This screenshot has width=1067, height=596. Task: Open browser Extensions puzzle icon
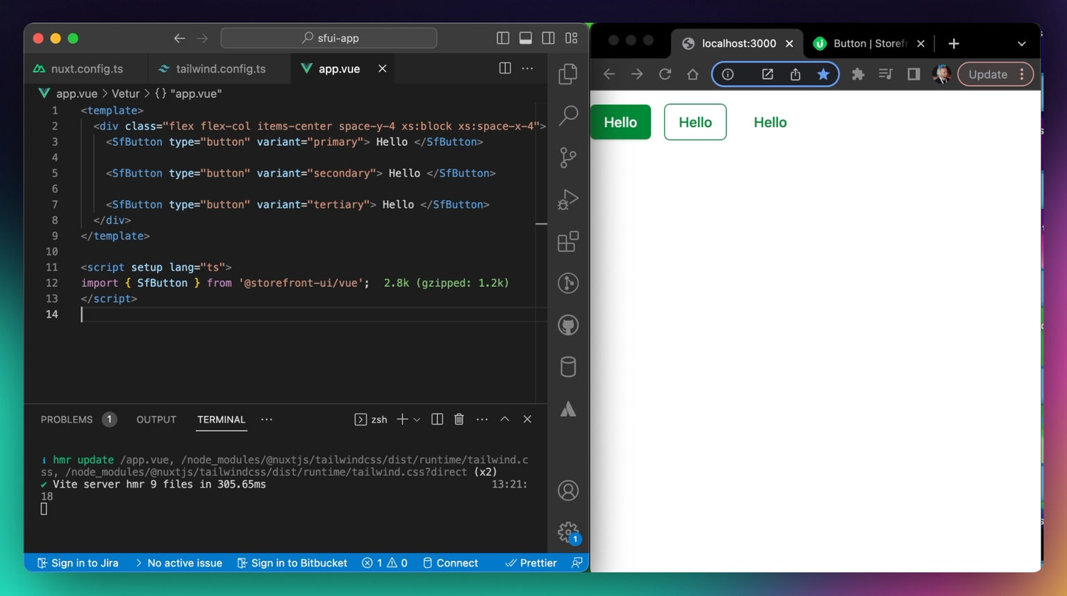(858, 74)
